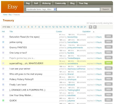Click Buy breadcrumb link
Viewport: 114px width, 104px height.
[10, 15]
